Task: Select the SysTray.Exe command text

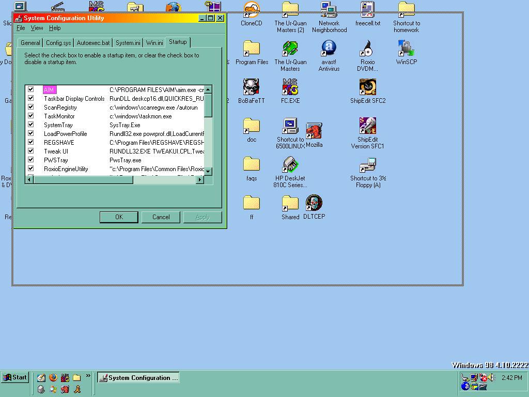Action: pyautogui.click(x=125, y=125)
